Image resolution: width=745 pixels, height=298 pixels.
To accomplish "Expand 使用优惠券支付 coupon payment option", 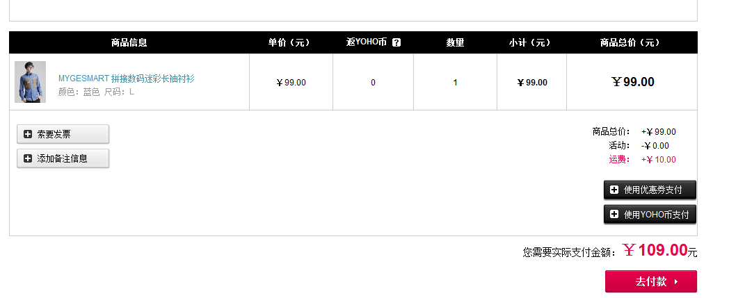I will tap(650, 190).
